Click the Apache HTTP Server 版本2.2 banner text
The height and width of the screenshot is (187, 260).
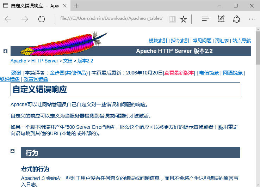click(174, 51)
